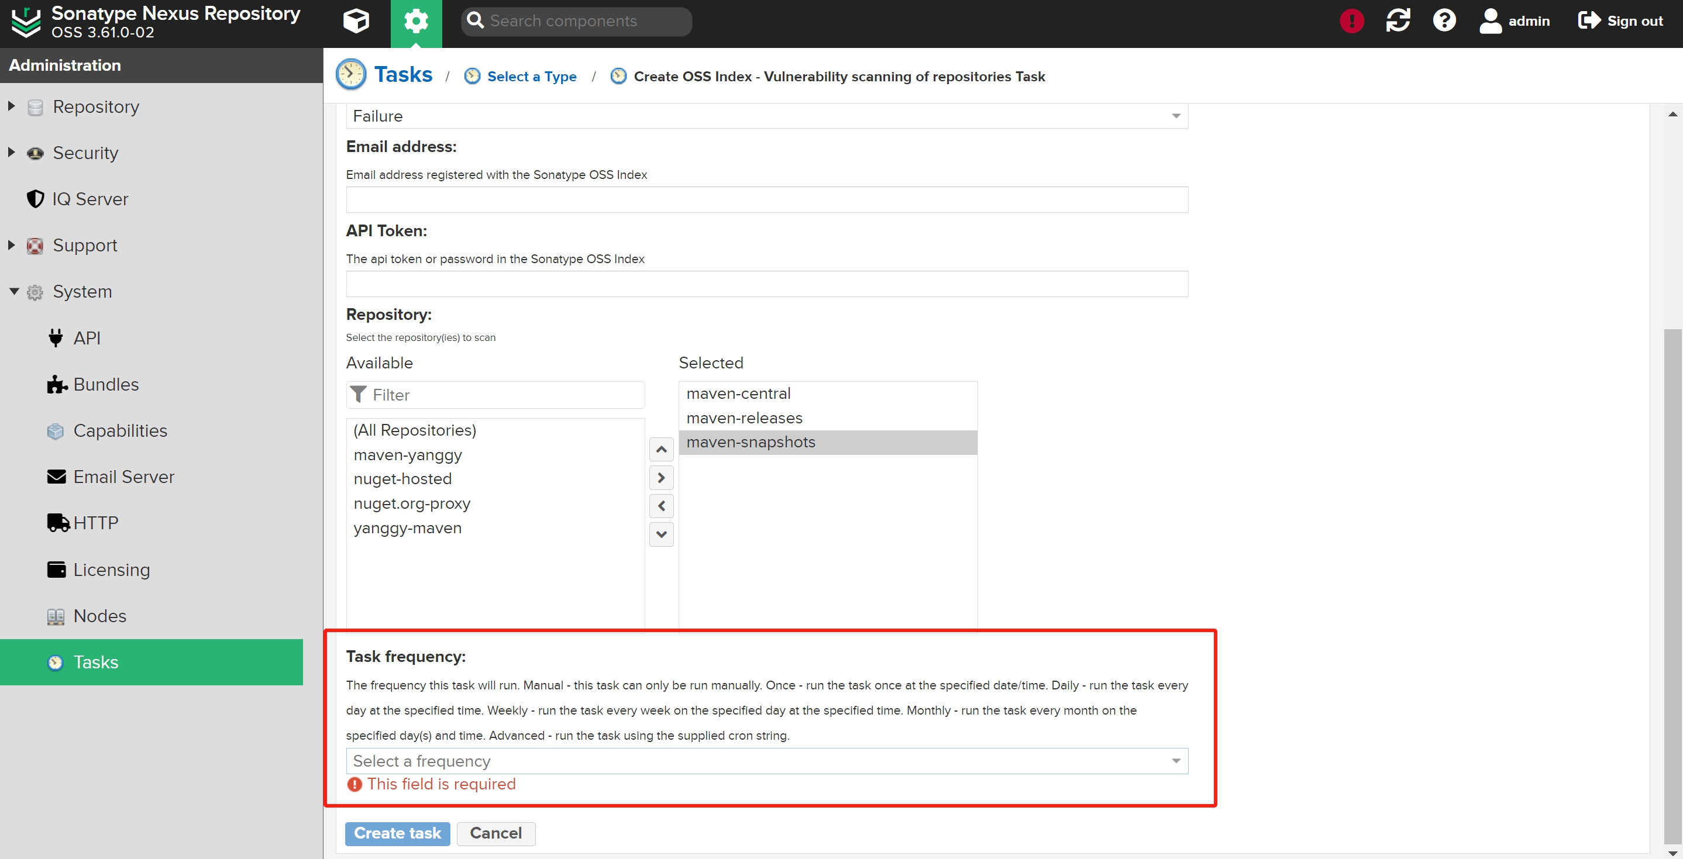
Task: Click left arrow to remove from Selected
Action: click(661, 506)
